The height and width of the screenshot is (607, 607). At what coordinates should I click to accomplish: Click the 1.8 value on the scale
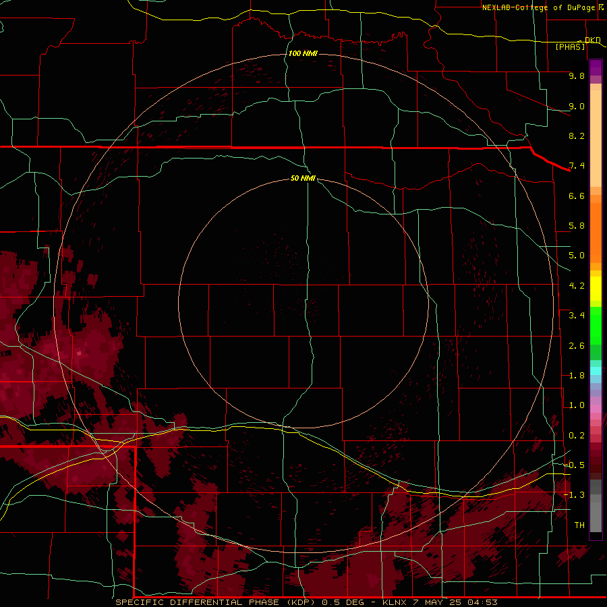(577, 376)
